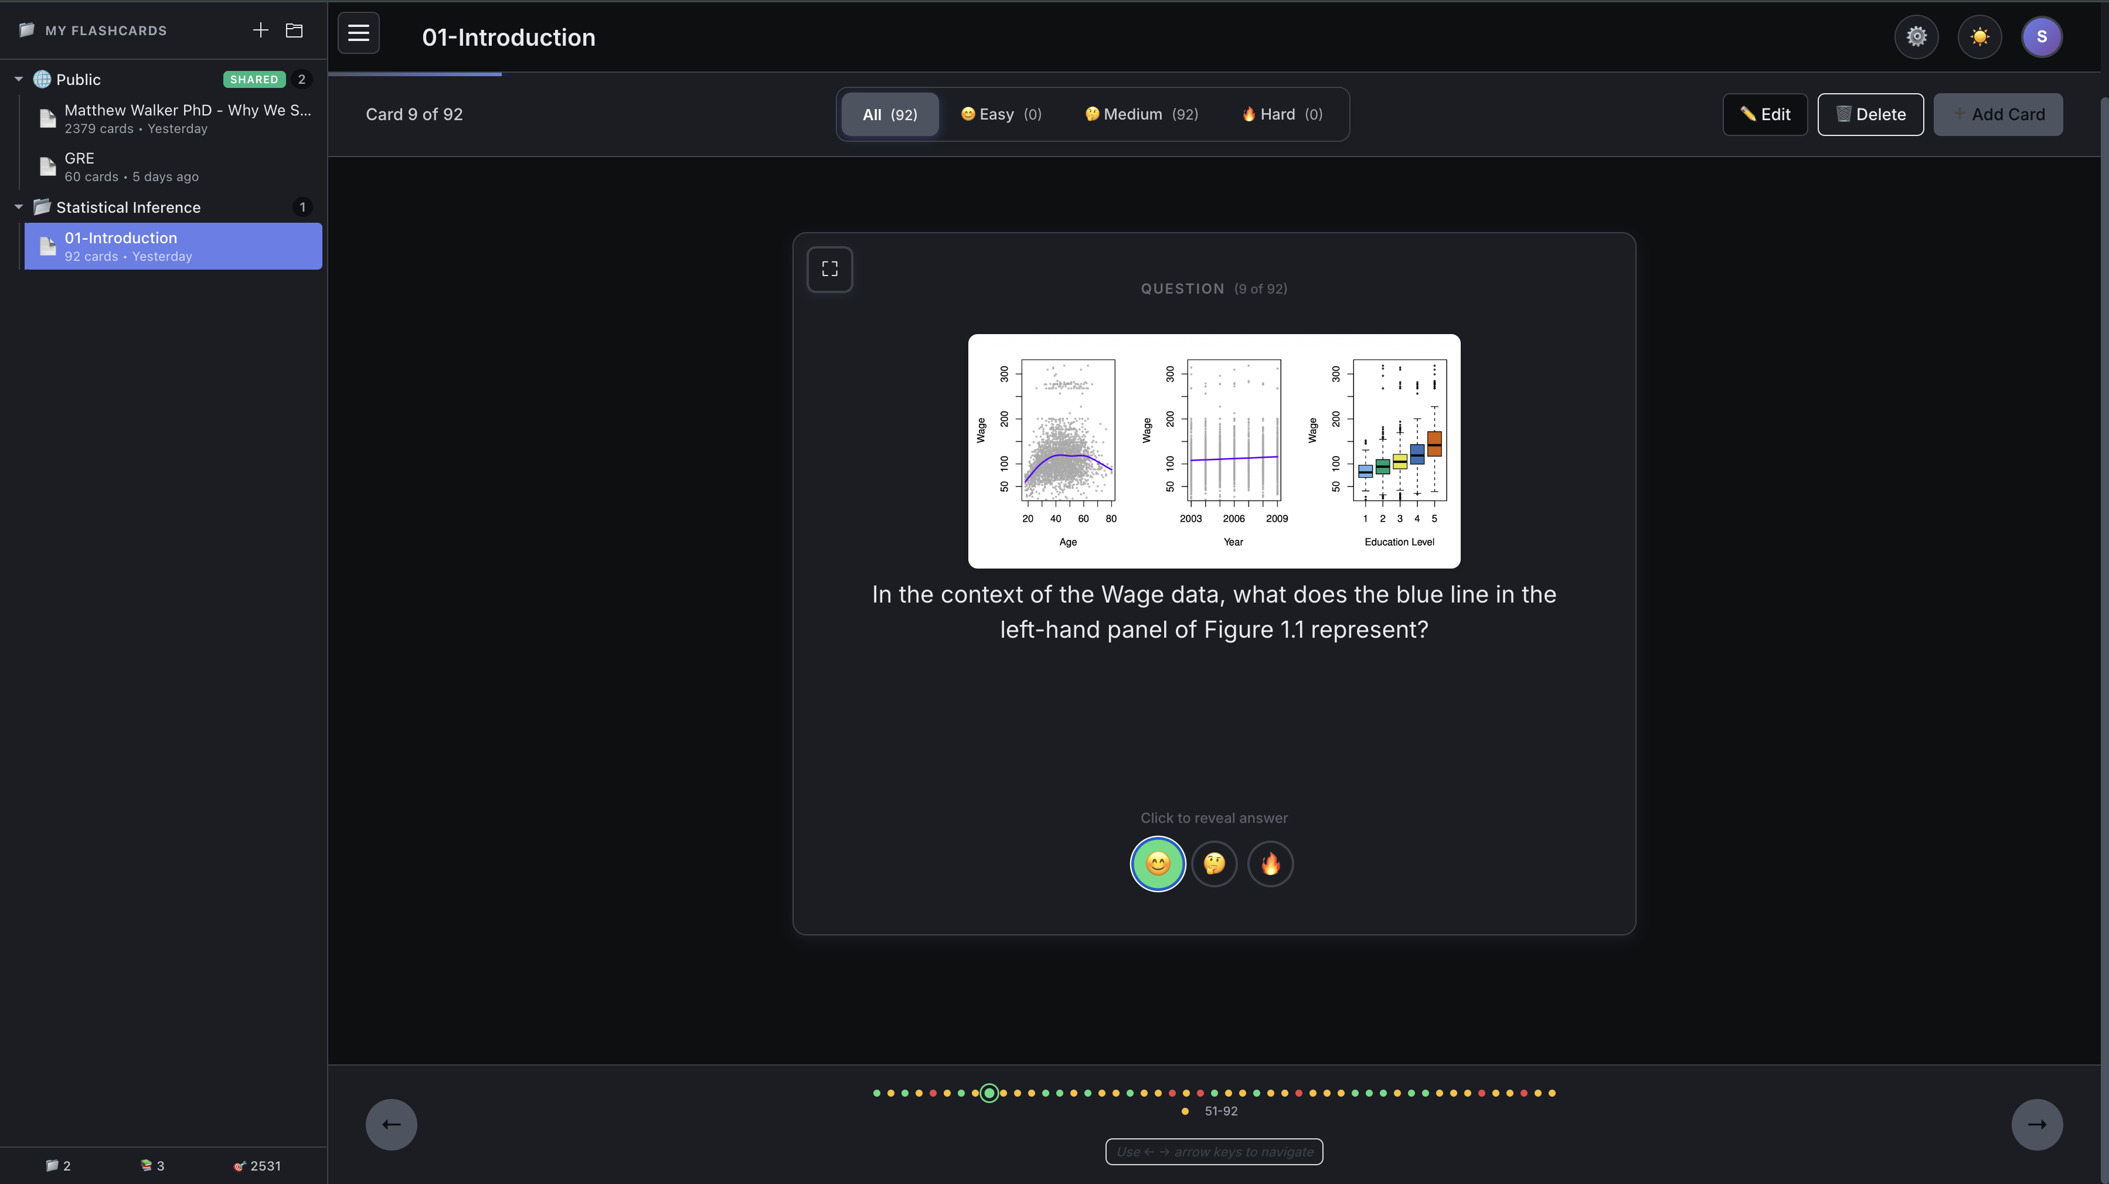This screenshot has width=2109, height=1184.
Task: Open the user avatar S menu
Action: click(2041, 37)
